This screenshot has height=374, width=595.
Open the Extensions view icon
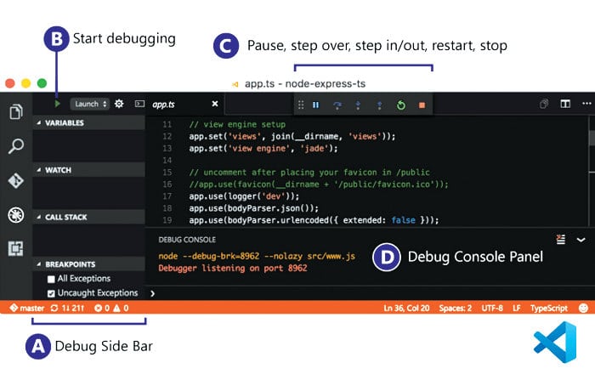[16, 249]
